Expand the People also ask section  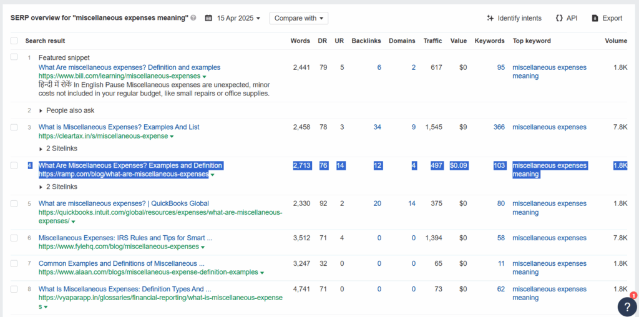pyautogui.click(x=67, y=110)
